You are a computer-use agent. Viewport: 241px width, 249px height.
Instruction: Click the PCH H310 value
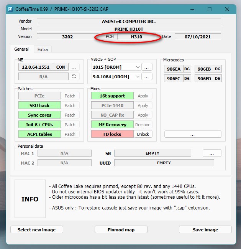tap(136, 37)
